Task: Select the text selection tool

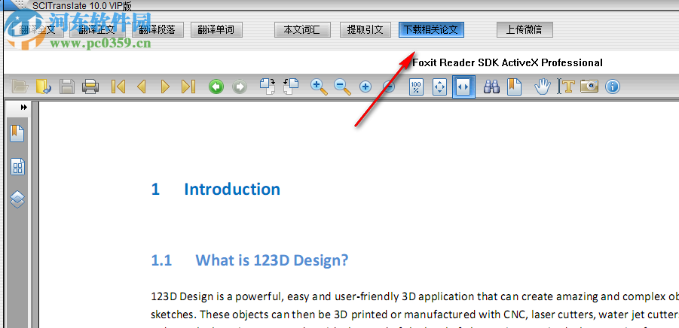Action: tap(565, 87)
